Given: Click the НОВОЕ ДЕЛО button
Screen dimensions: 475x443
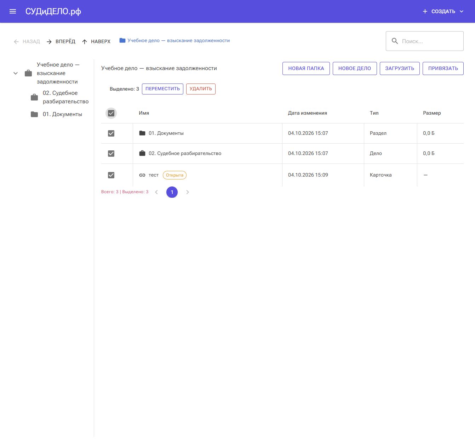Looking at the screenshot, I should (355, 69).
